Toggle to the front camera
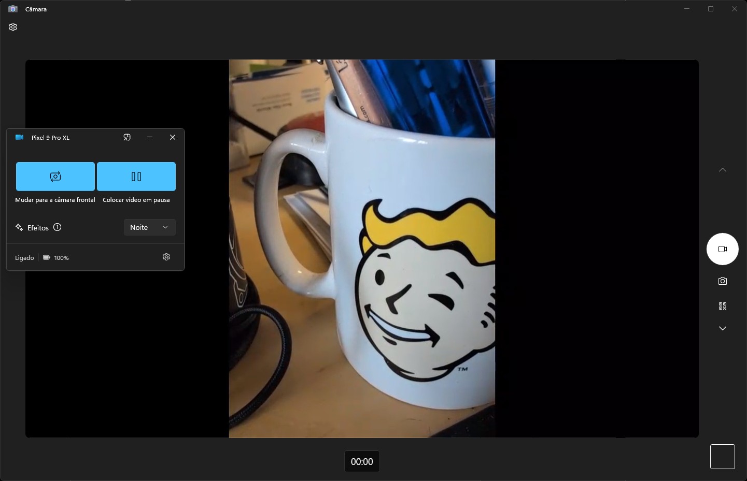Screen dimensions: 747x481 click(55, 177)
